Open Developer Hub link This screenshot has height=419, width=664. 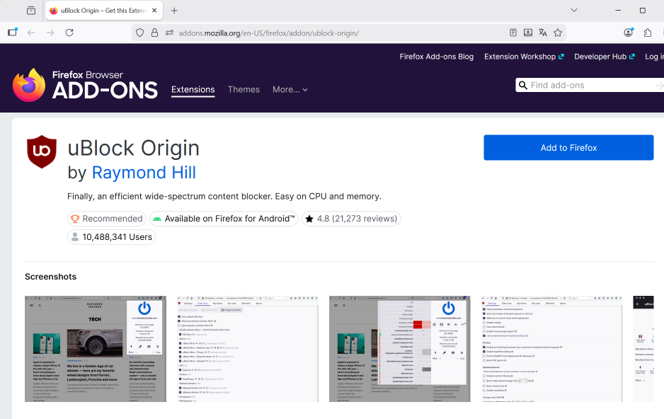tap(605, 57)
